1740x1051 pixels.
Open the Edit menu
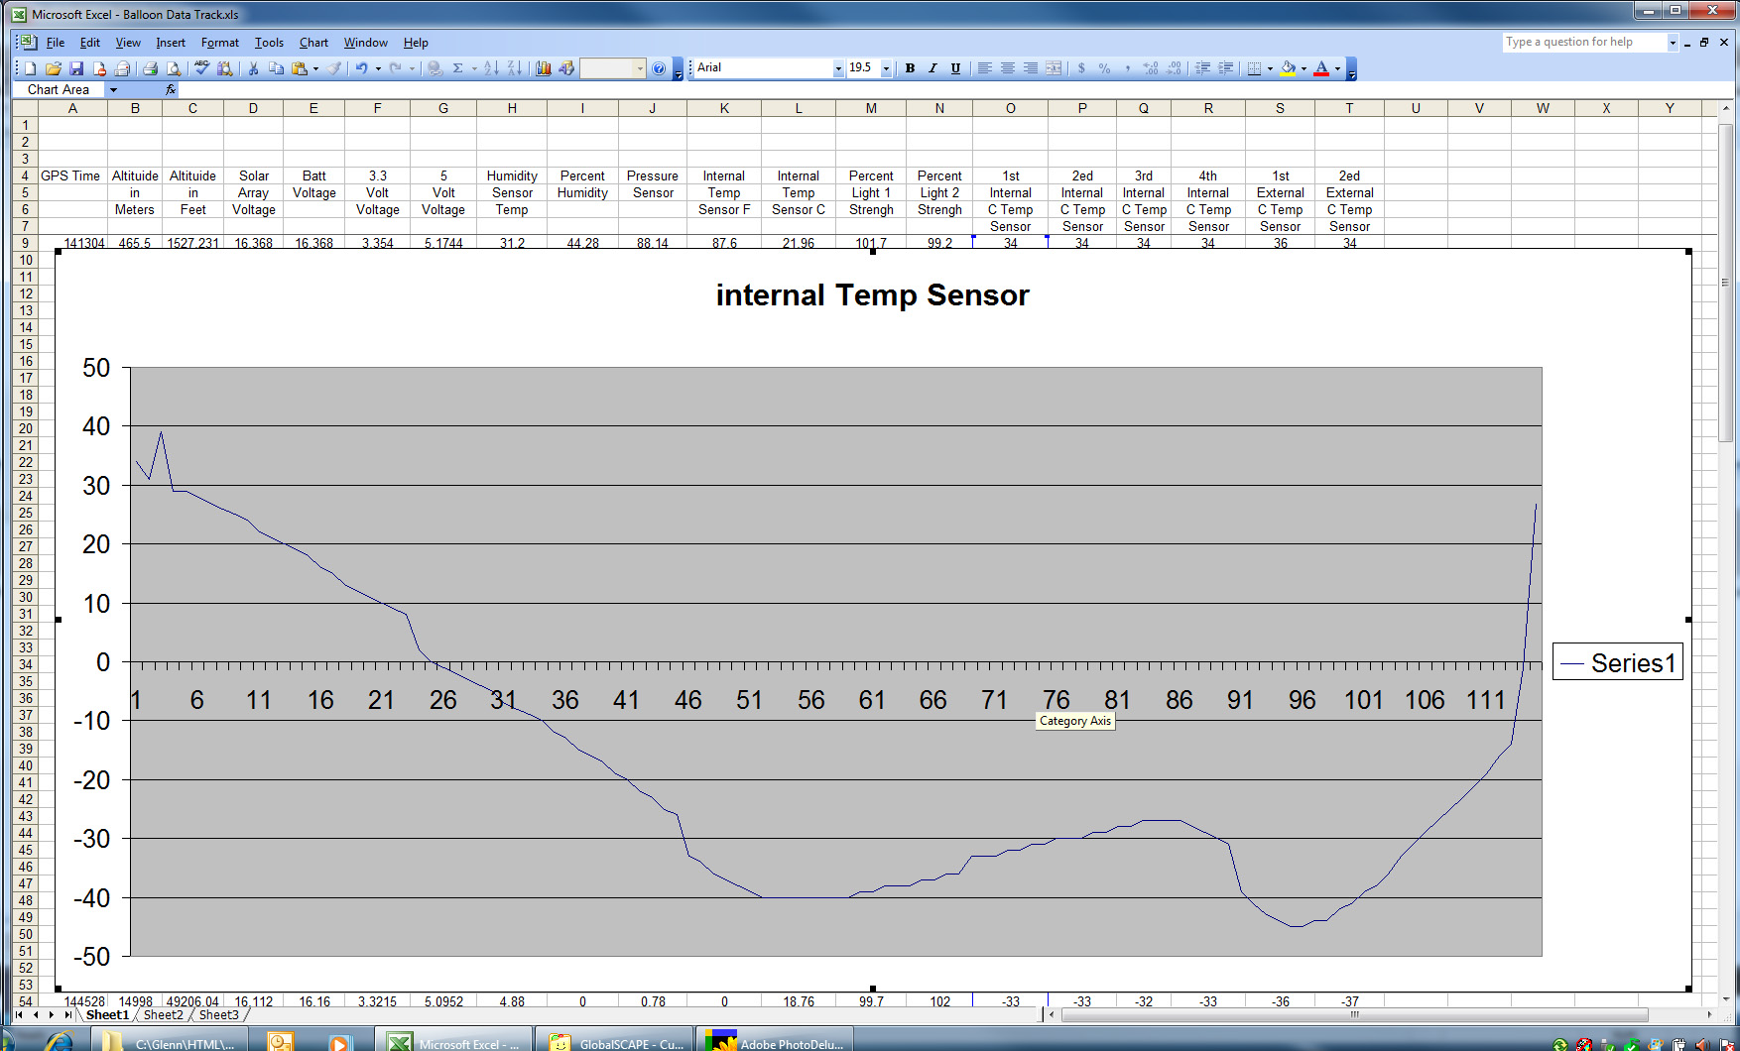(90, 43)
